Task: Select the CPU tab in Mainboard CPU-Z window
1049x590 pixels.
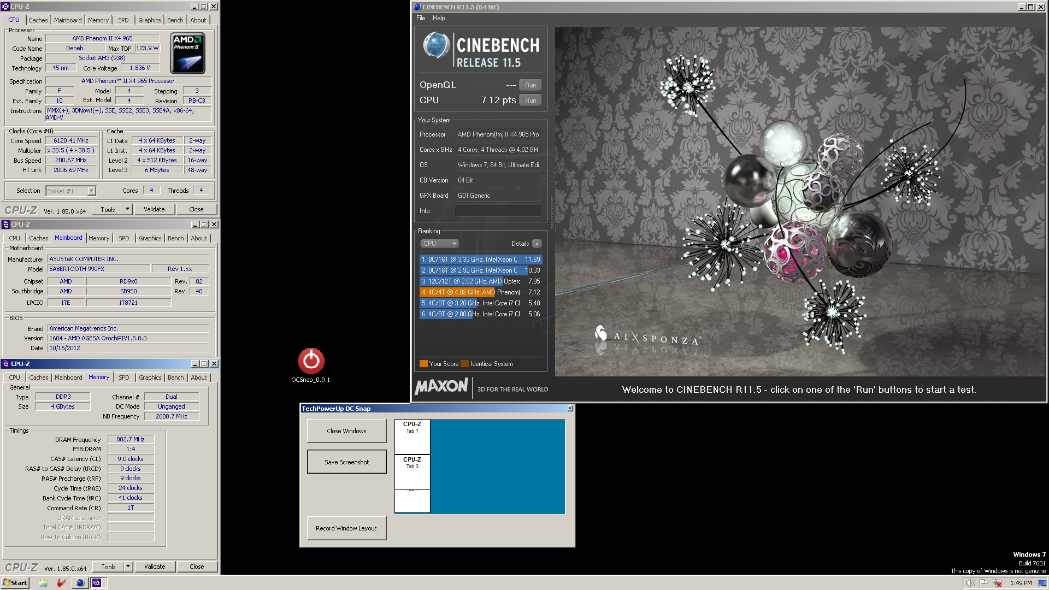Action: 15,238
